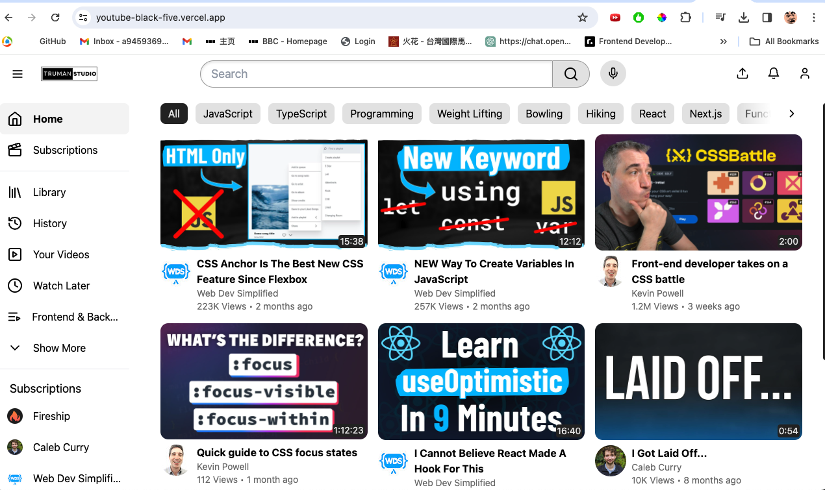Open the user profile icon
The image size is (825, 490).
(805, 74)
